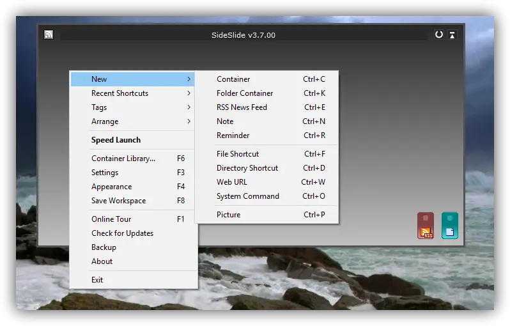Click the circular refresh icon in the title bar
The height and width of the screenshot is (326, 510).
tap(439, 35)
